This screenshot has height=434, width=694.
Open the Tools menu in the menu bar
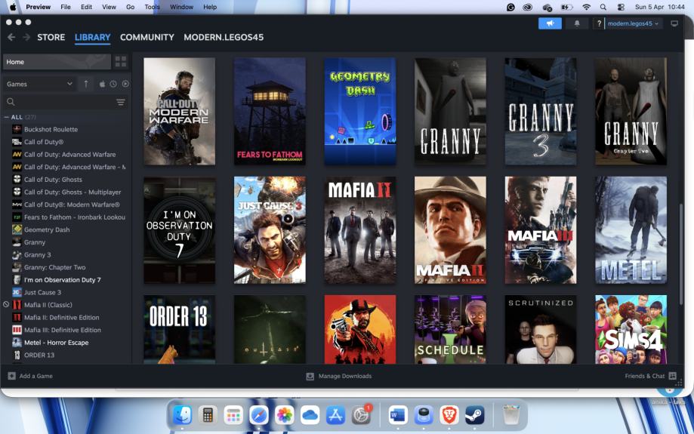pos(153,7)
